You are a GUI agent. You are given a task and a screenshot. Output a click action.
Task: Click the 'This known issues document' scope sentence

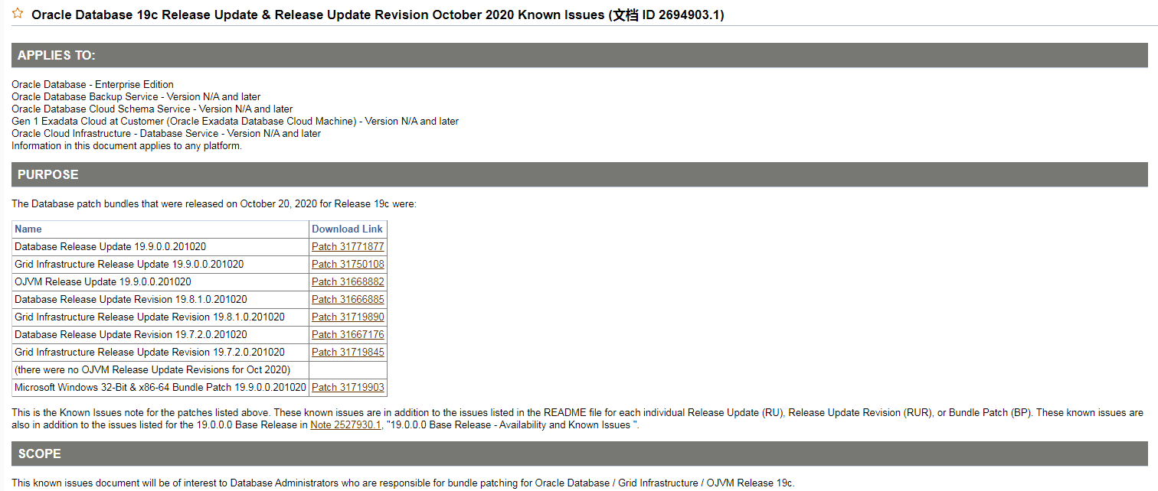coord(404,483)
